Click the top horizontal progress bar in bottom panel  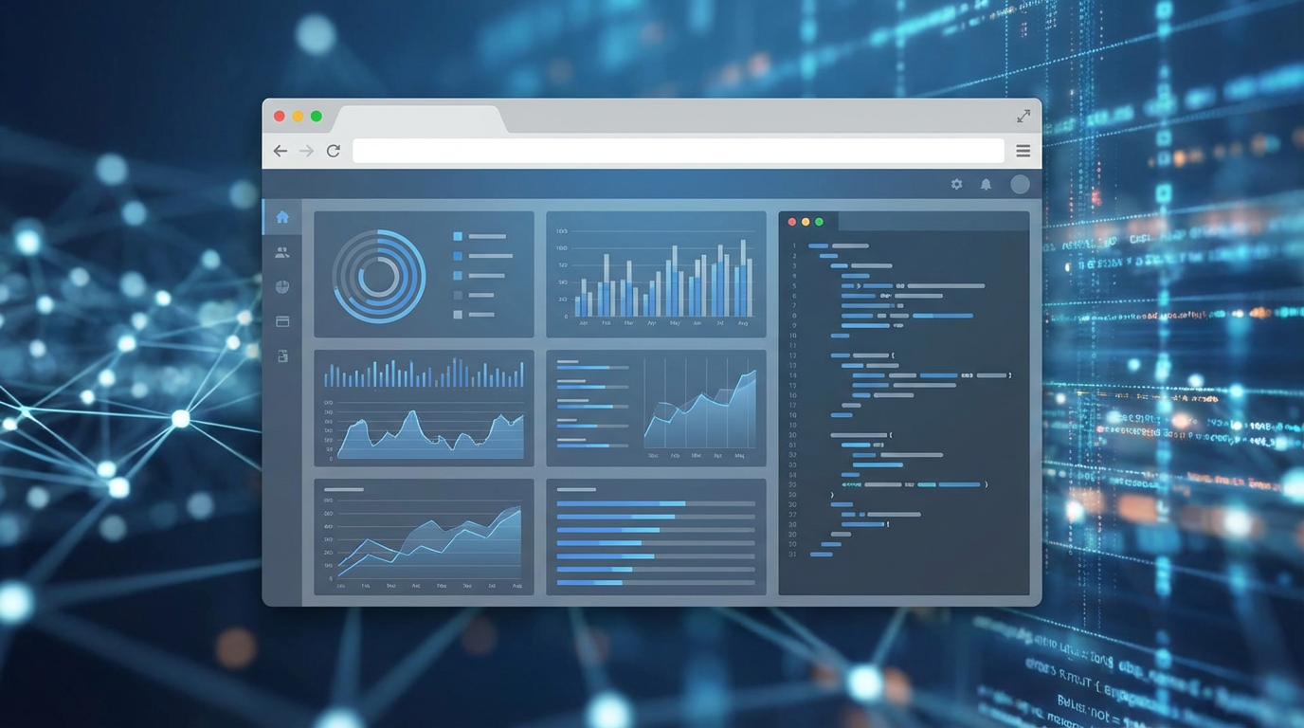pyautogui.click(x=656, y=503)
